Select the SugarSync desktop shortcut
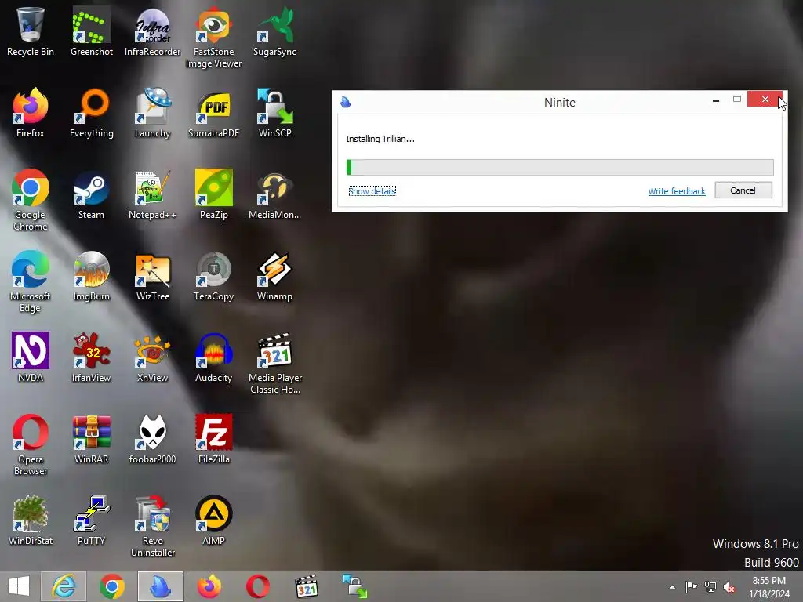Screen dimensions: 803x602 tap(275, 31)
